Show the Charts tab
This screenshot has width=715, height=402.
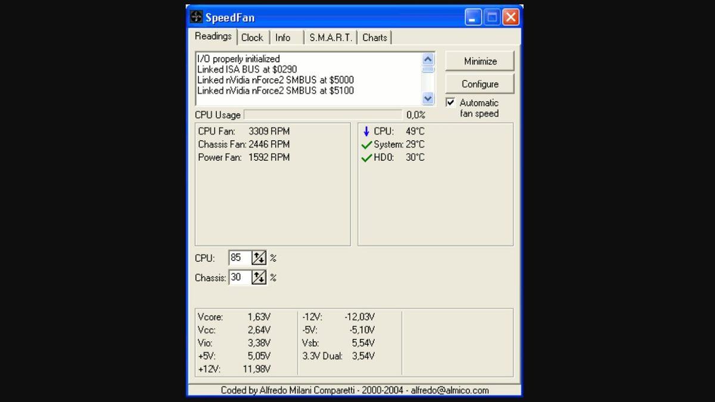(375, 38)
